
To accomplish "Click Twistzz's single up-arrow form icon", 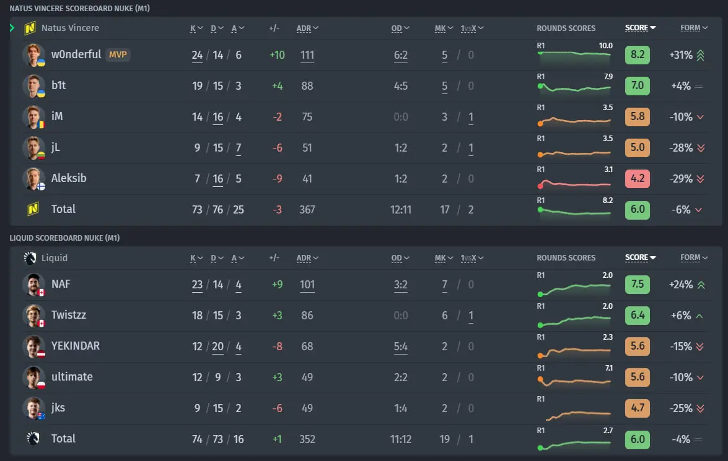I will [x=699, y=316].
